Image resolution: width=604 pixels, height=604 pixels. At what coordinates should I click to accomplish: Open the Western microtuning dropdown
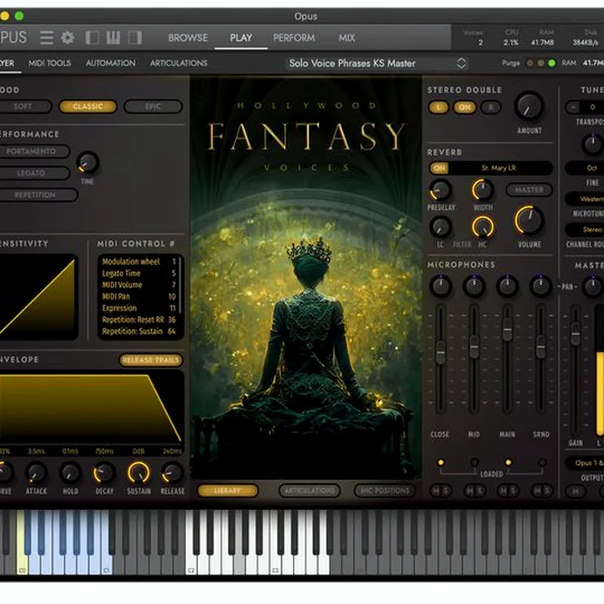[x=585, y=199]
